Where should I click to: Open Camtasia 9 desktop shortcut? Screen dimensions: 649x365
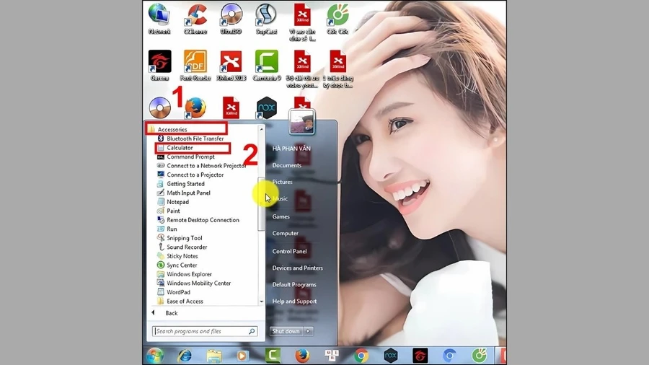(267, 66)
